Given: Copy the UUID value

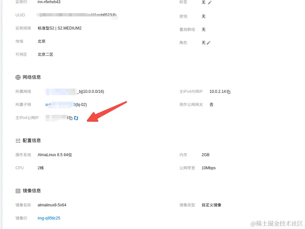Looking at the screenshot, I should pyautogui.click(x=114, y=15).
